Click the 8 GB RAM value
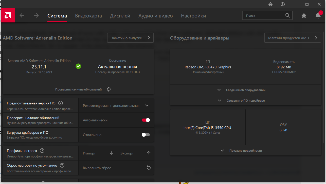 pos(283,130)
